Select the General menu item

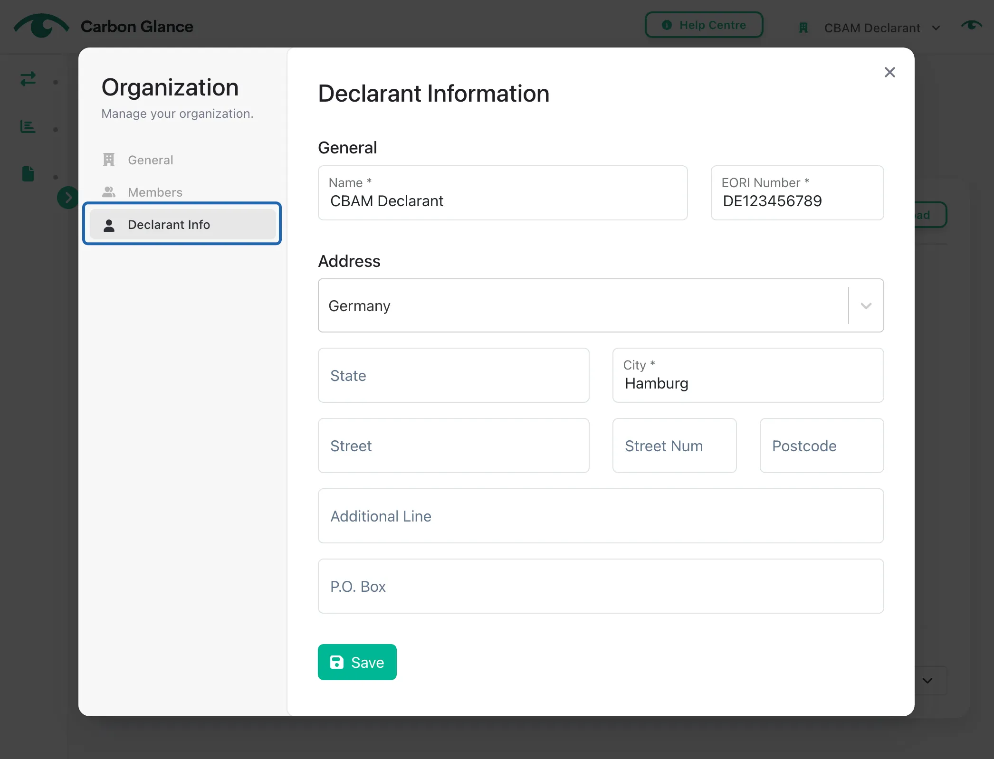coord(182,160)
